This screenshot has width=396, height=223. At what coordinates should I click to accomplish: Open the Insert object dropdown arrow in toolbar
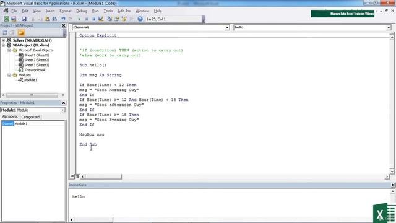[19, 19]
